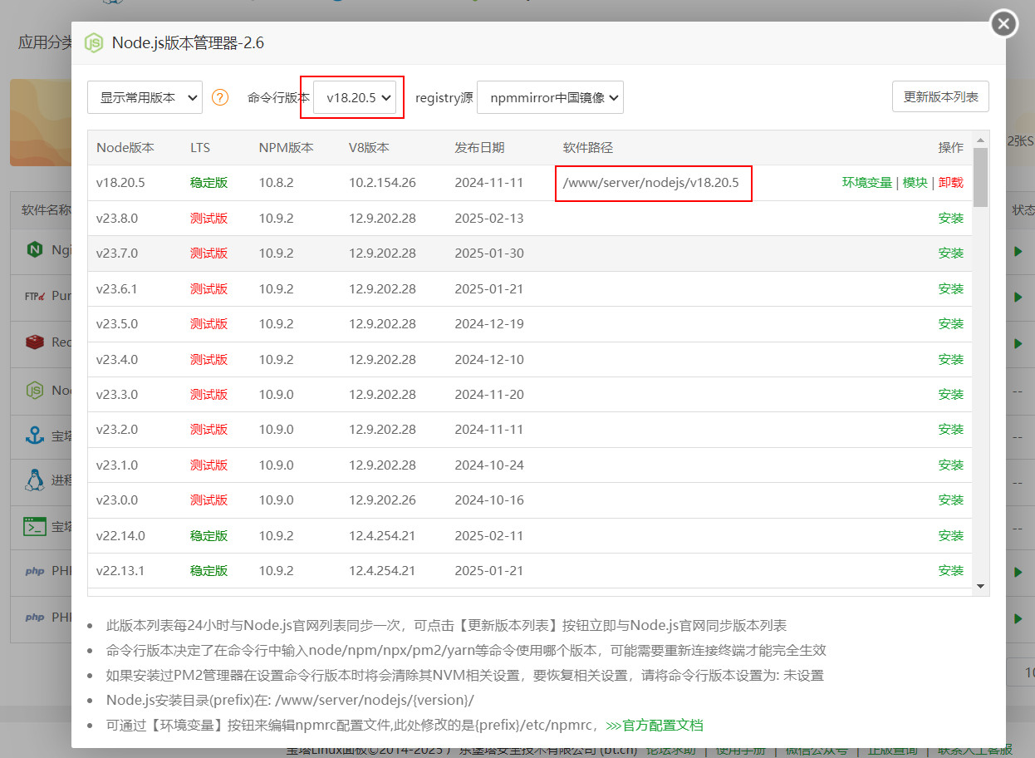Click the software path /www/server/nodejs/v18.20.5
This screenshot has height=758, width=1035.
pyautogui.click(x=650, y=183)
